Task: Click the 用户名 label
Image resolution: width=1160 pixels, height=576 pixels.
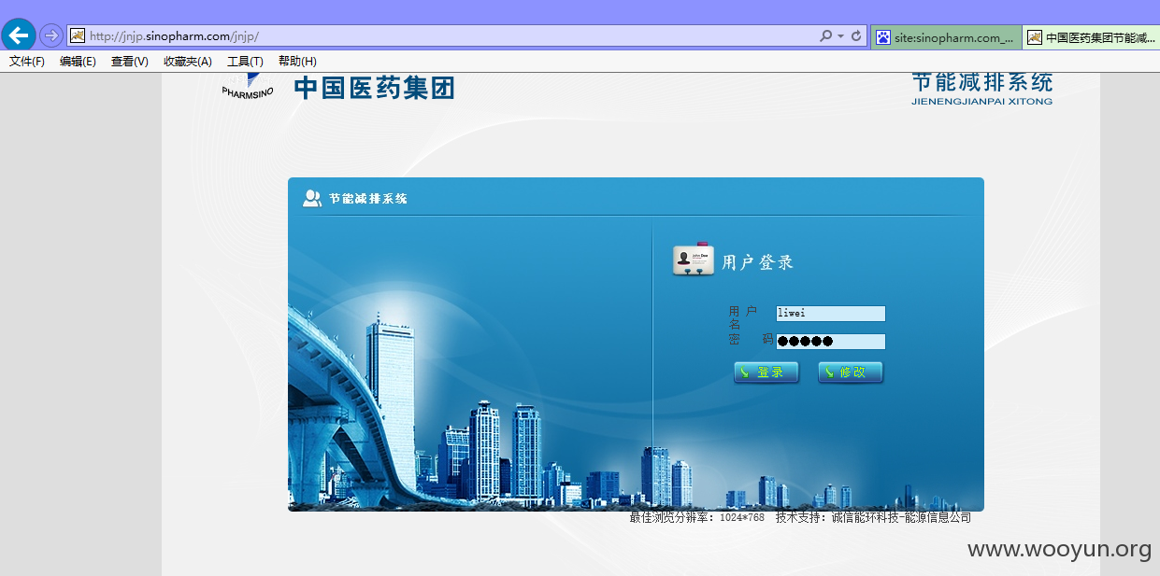Action: 742,317
